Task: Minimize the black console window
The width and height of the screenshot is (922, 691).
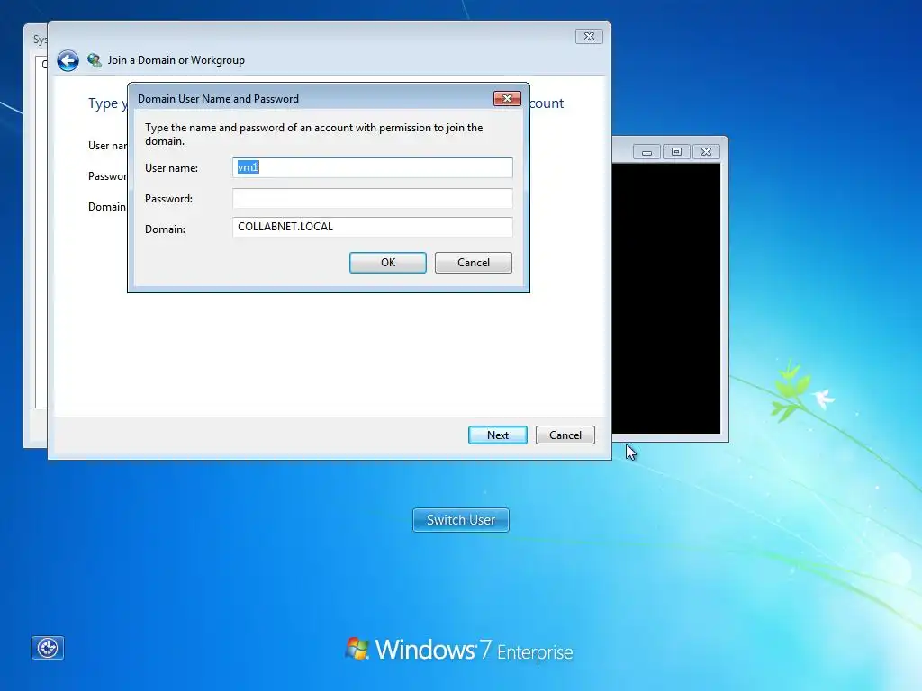Action: pos(646,151)
